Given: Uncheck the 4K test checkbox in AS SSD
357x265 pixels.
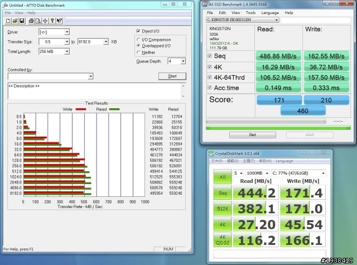Looking at the screenshot, I should coord(210,67).
